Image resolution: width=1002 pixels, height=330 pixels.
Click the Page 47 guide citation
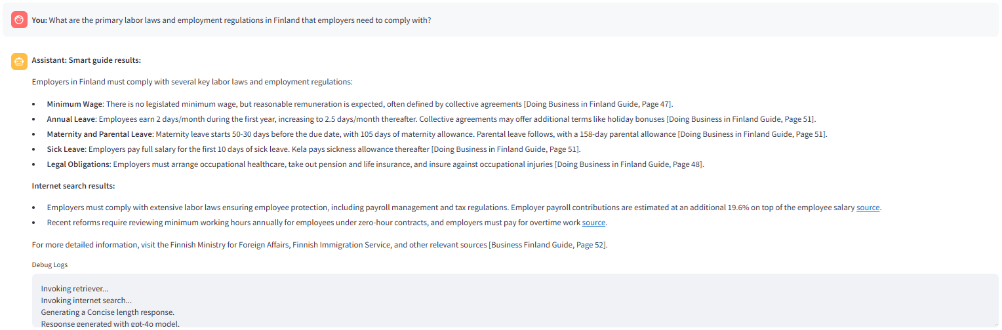[598, 104]
